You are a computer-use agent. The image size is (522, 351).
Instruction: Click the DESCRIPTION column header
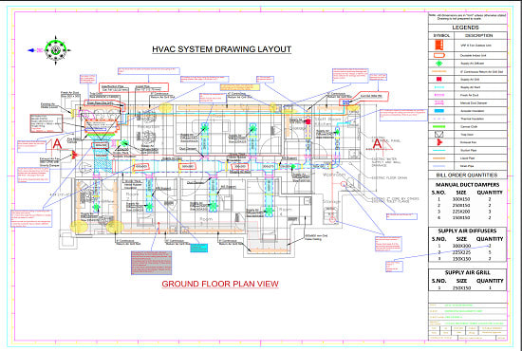pyautogui.click(x=478, y=35)
